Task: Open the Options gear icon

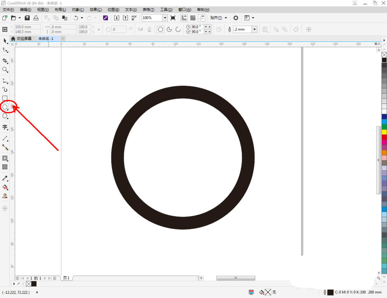Action: (x=236, y=18)
